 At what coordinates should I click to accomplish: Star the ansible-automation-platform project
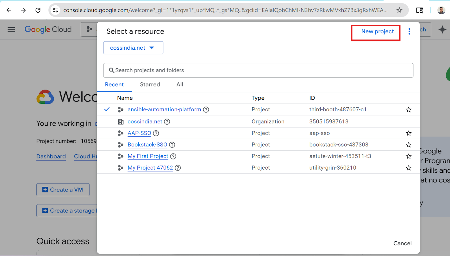tap(409, 110)
